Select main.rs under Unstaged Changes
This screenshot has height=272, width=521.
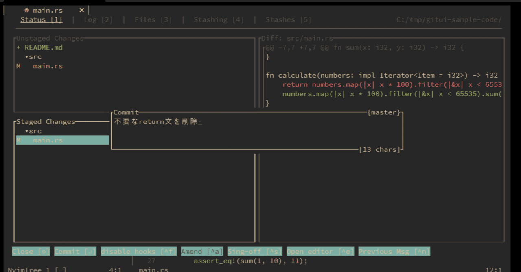[x=48, y=66]
